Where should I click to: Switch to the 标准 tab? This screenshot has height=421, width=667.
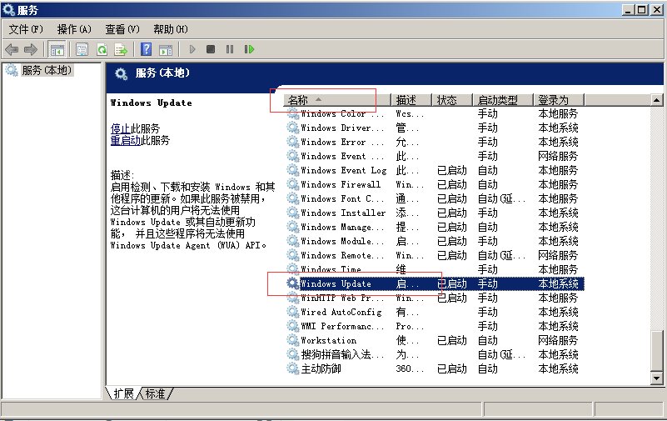coord(155,393)
